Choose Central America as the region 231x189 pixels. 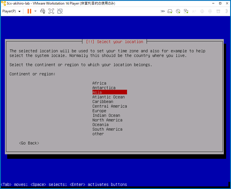pyautogui.click(x=110, y=106)
